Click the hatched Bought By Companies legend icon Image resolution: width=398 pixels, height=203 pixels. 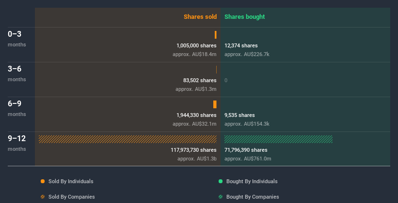pos(221,197)
